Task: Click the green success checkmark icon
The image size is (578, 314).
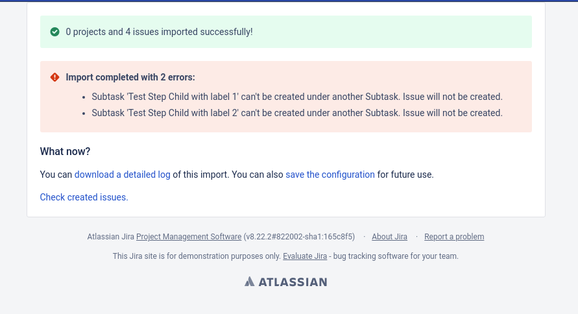Action: coord(54,32)
